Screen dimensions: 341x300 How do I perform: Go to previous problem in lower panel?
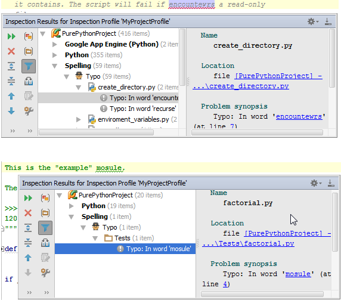tap(28, 258)
